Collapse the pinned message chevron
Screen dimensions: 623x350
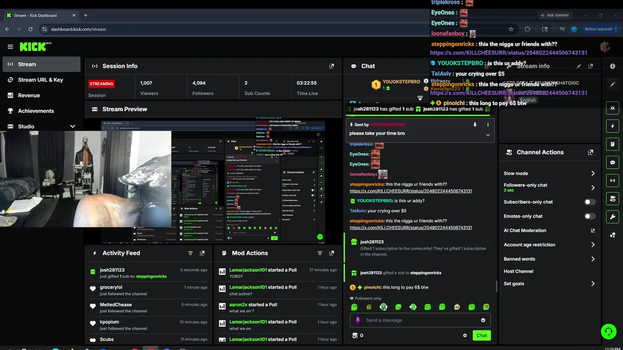tap(488, 135)
